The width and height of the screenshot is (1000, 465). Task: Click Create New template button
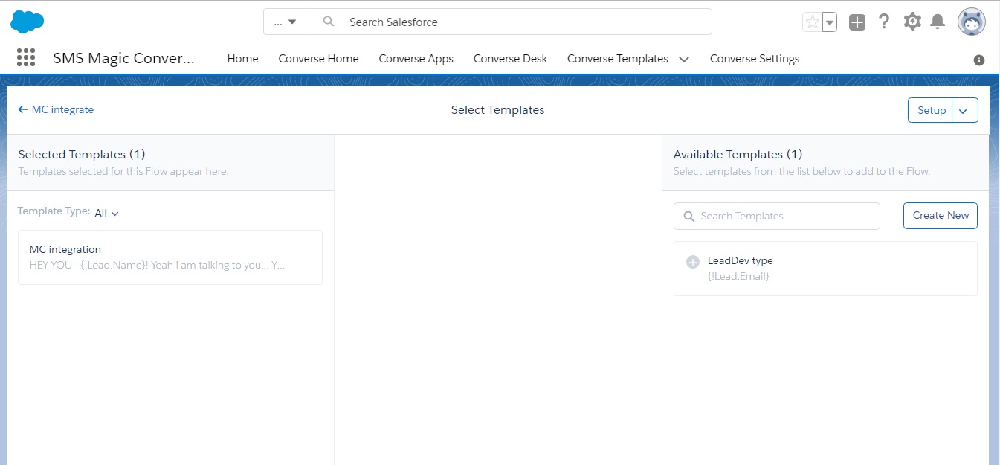coord(941,215)
